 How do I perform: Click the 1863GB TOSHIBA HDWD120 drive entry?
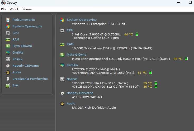tap(100, 83)
